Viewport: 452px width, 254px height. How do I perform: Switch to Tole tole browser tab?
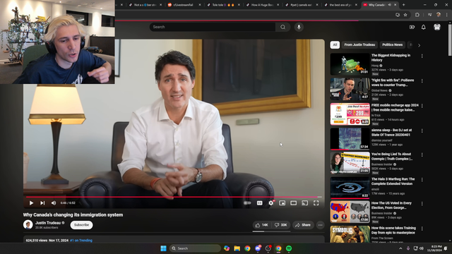(x=222, y=5)
